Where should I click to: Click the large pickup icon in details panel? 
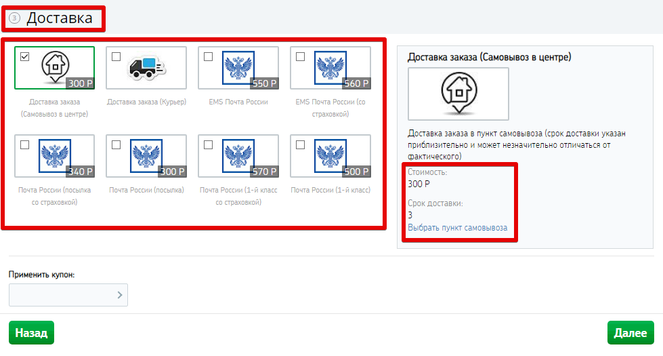click(458, 94)
